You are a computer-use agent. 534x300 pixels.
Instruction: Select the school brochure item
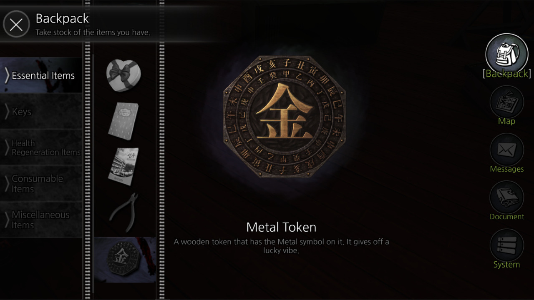(123, 166)
